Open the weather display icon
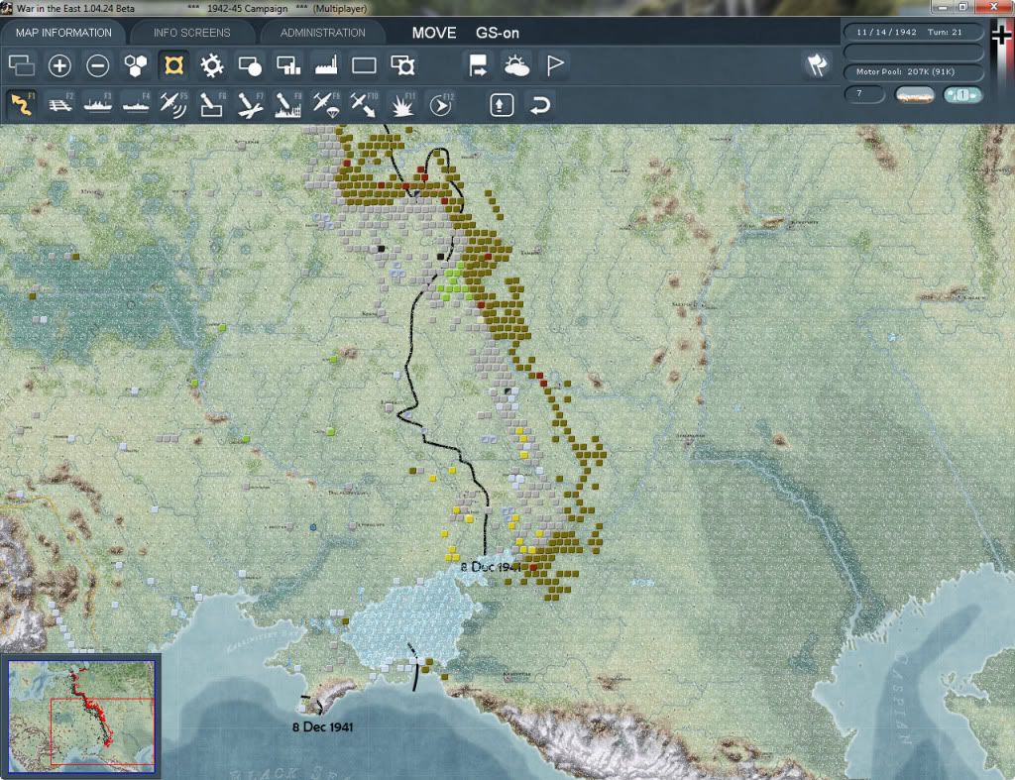 516,65
